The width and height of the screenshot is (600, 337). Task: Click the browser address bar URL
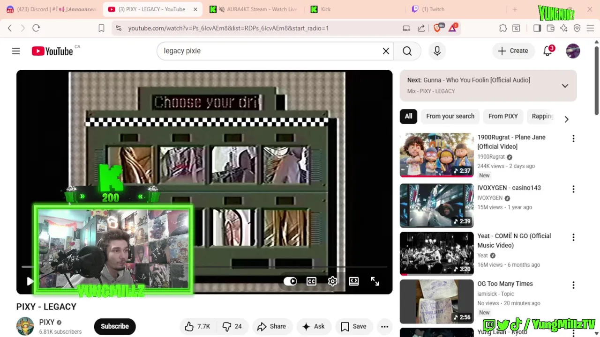228,29
